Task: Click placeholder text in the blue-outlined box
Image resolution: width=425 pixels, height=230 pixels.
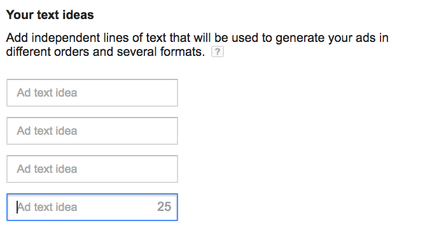Action: click(x=48, y=207)
